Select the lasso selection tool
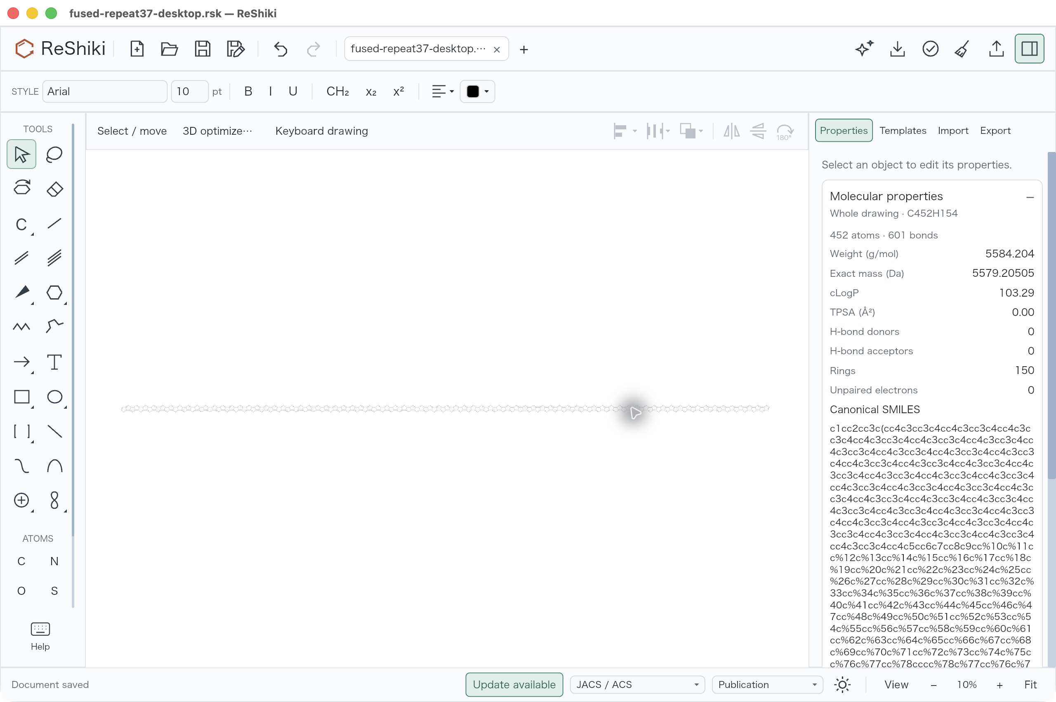 [54, 154]
